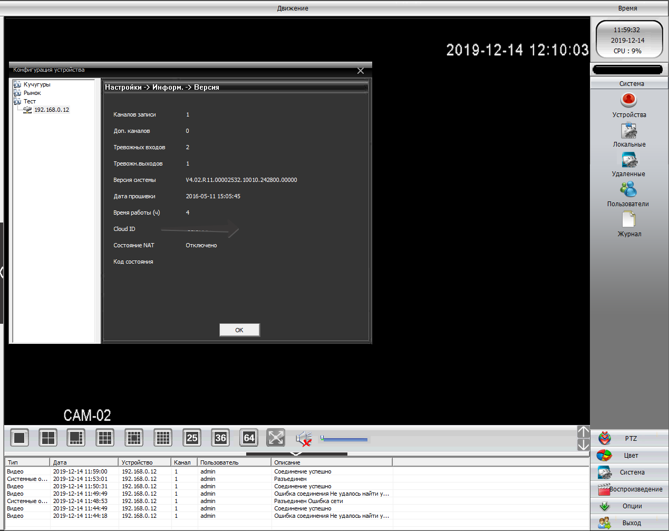This screenshot has height=531, width=669.
Task: Select the four-camera grid layout
Action: pos(49,438)
